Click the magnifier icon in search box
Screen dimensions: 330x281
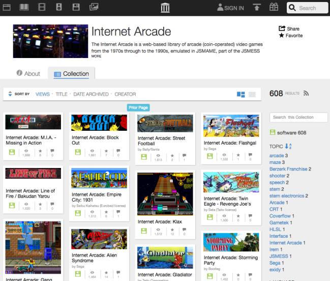point(292,8)
